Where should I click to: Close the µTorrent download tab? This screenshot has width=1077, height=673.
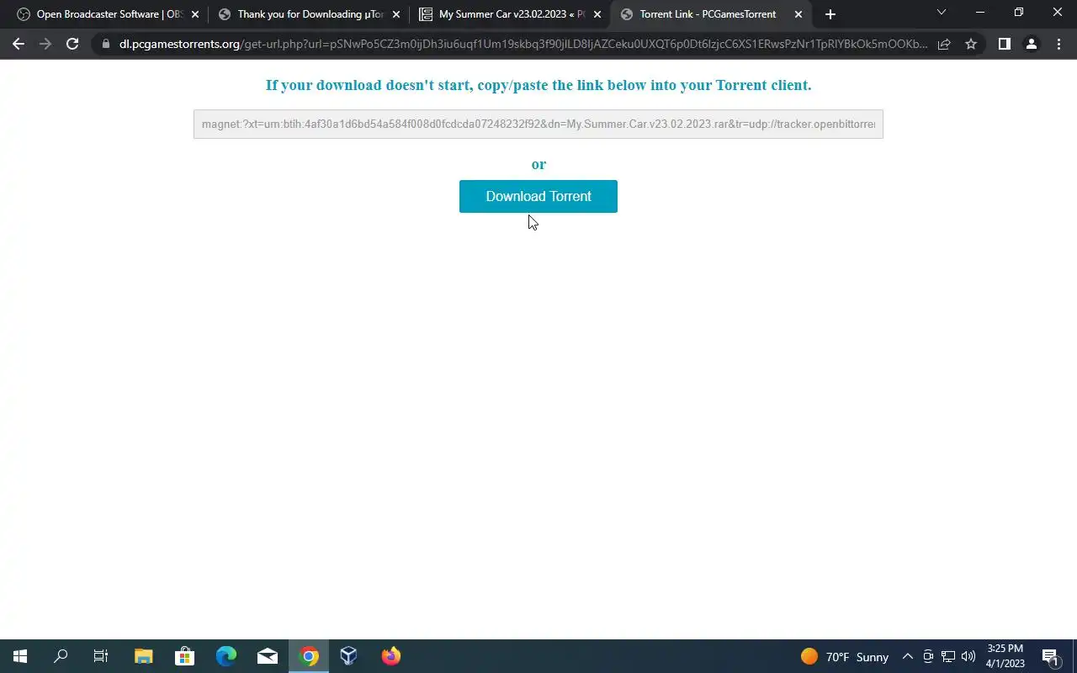click(396, 14)
